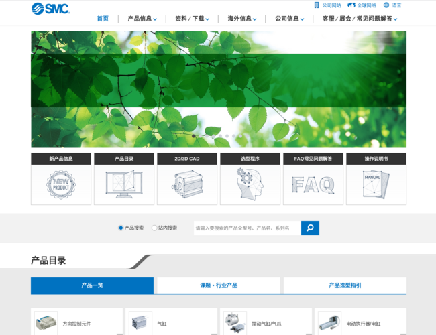
Task: Open the NEW PRODUCT badge icon
Action: pos(61,184)
